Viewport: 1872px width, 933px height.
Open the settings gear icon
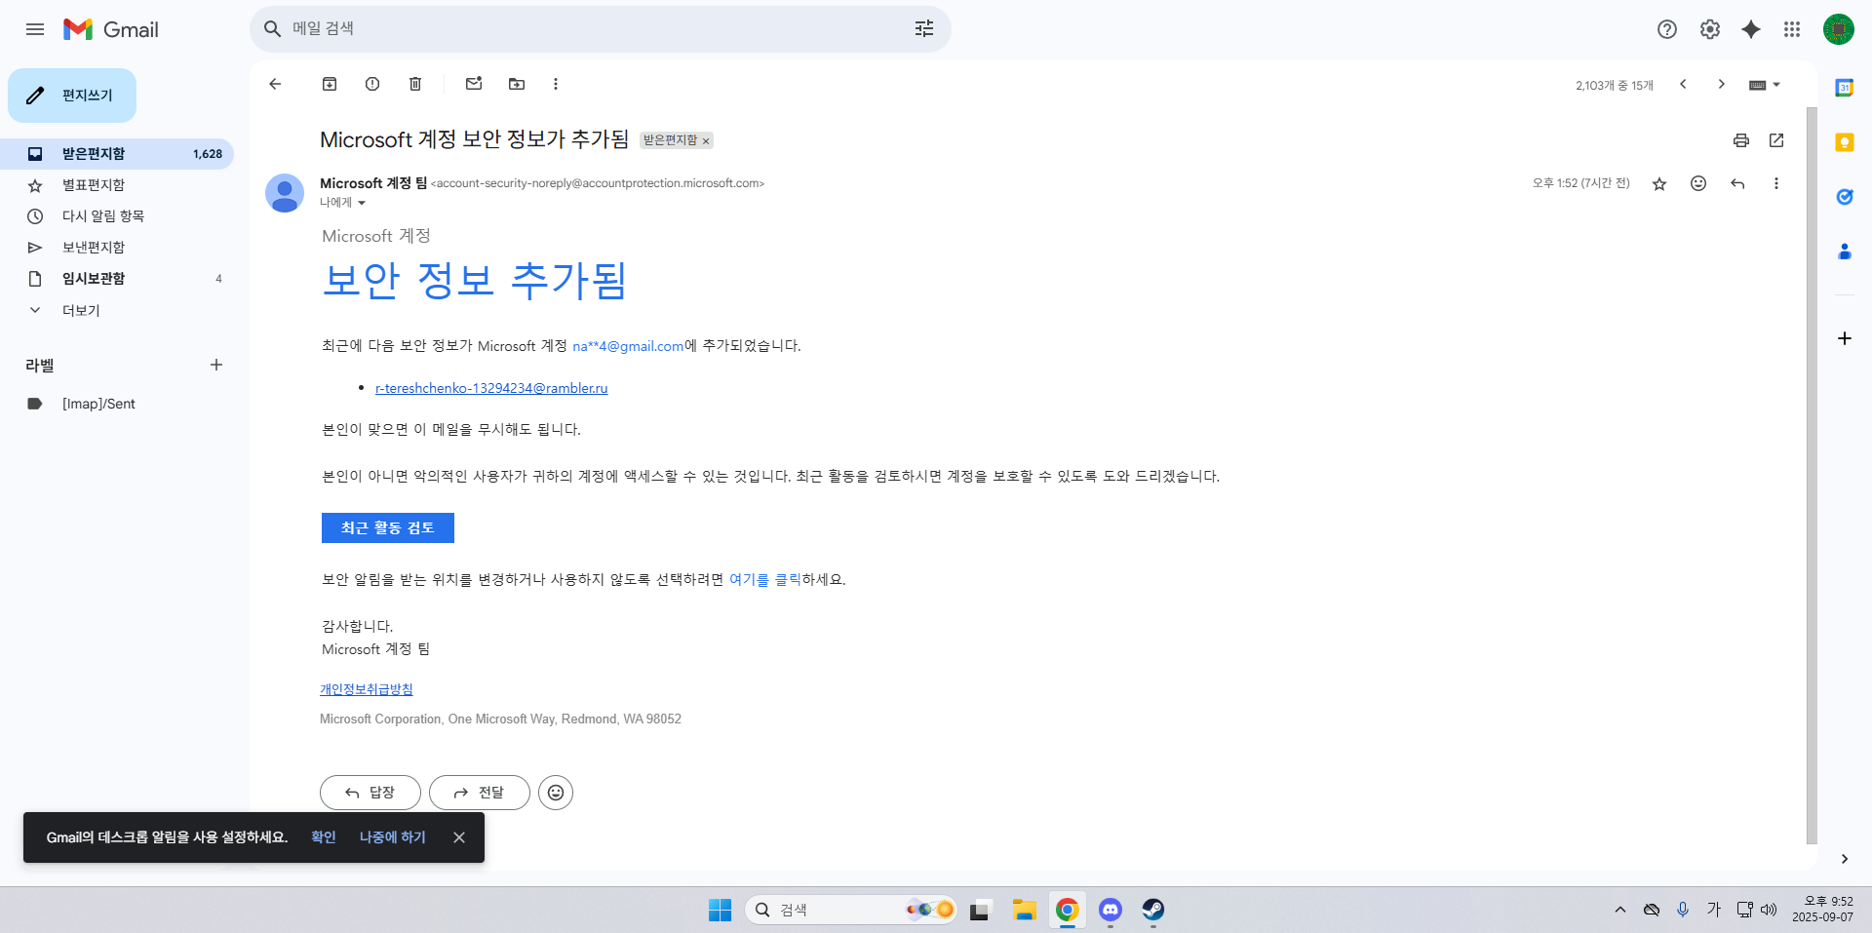click(1710, 29)
